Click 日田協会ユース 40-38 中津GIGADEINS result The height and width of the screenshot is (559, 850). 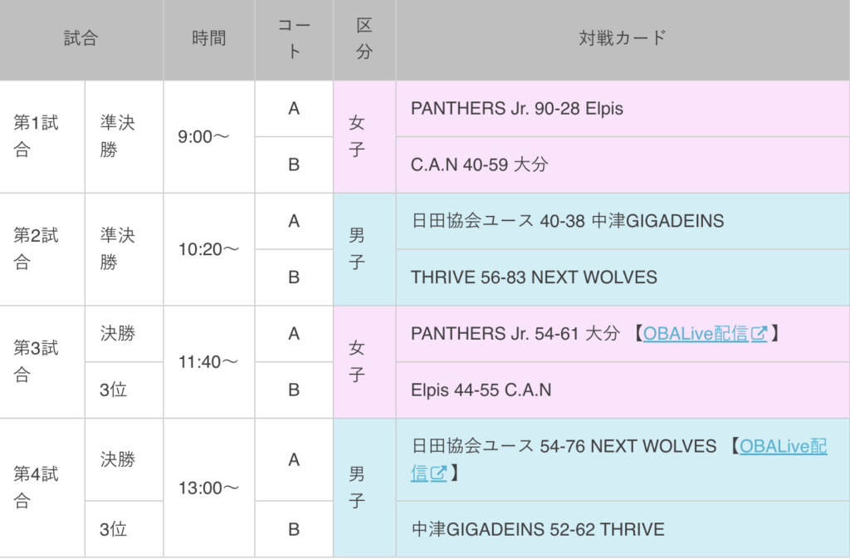pyautogui.click(x=567, y=221)
